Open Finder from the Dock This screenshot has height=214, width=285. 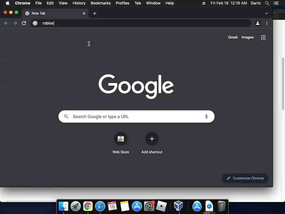tap(63, 206)
